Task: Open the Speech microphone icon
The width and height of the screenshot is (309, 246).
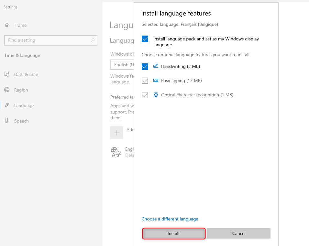Action: [7, 121]
